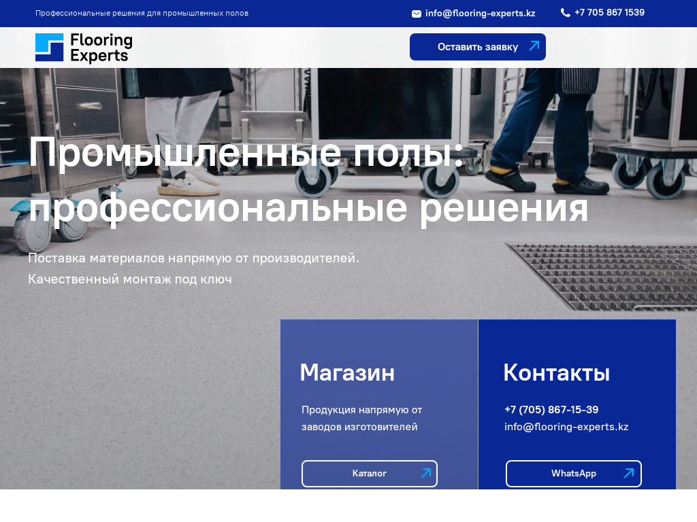This screenshot has height=522, width=697.
Task: Call +7 705 867 1539 from the header
Action: [x=609, y=12]
